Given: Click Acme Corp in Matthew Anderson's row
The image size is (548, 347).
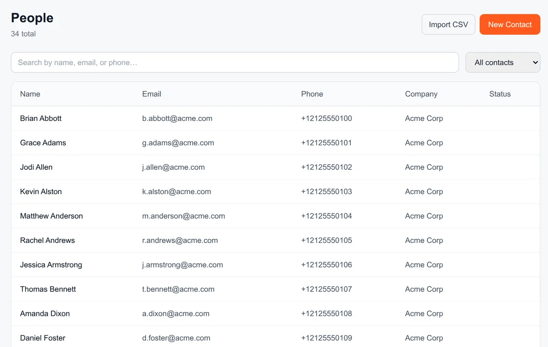Looking at the screenshot, I should (x=424, y=216).
